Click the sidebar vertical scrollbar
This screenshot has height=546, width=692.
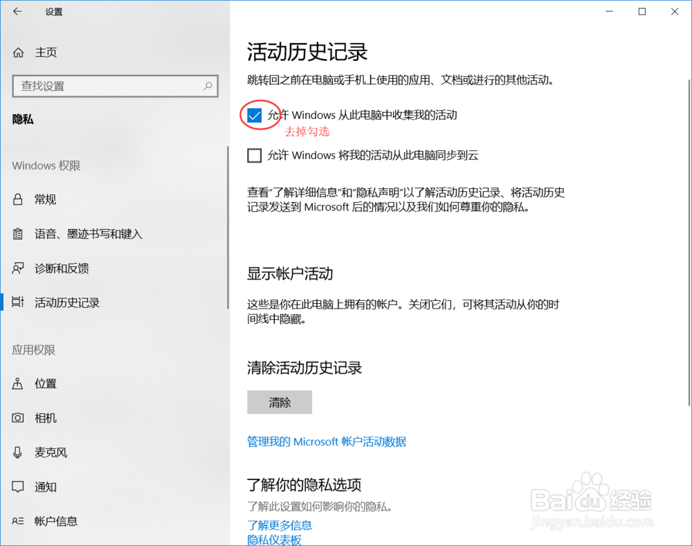[228, 227]
